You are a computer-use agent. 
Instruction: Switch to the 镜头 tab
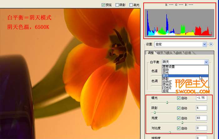(169, 53)
